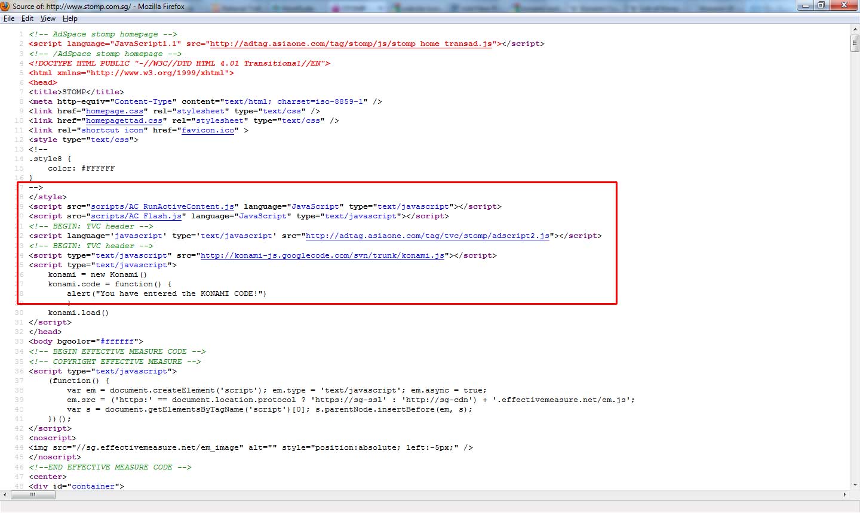Open the View menu
Image resolution: width=860 pixels, height=513 pixels.
(x=48, y=18)
